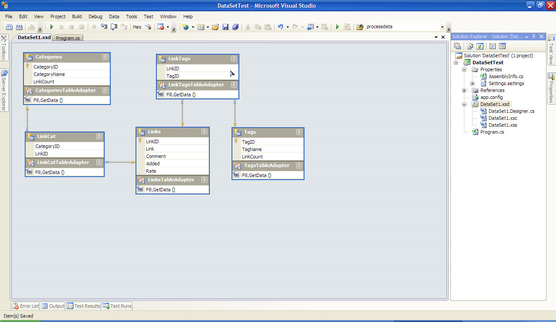Click the SQL icon of TagsTableAdapter query
The image size is (556, 322).
pos(236,174)
